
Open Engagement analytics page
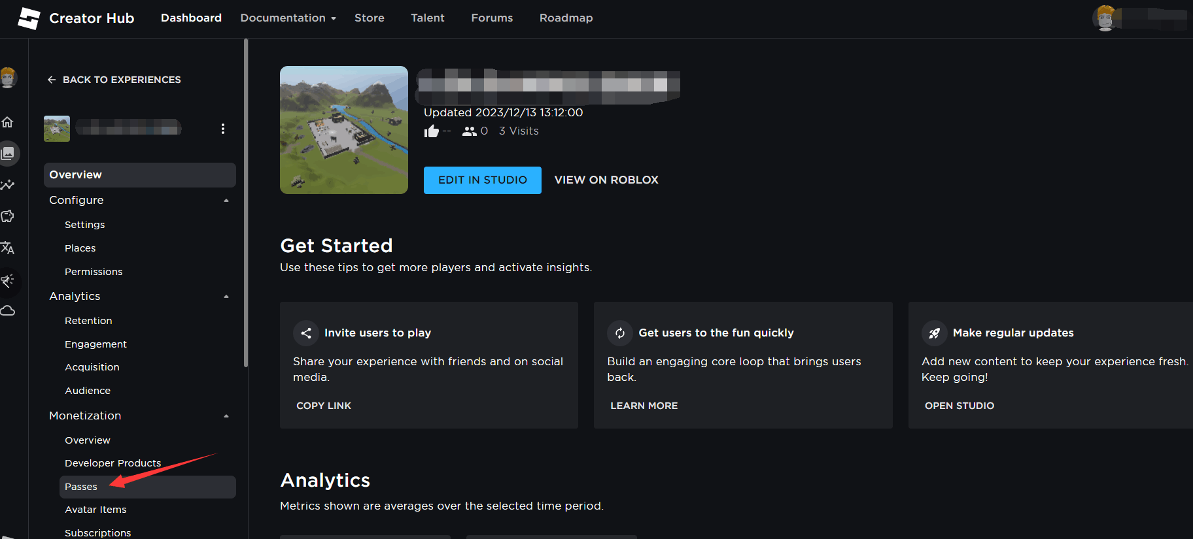tap(95, 344)
